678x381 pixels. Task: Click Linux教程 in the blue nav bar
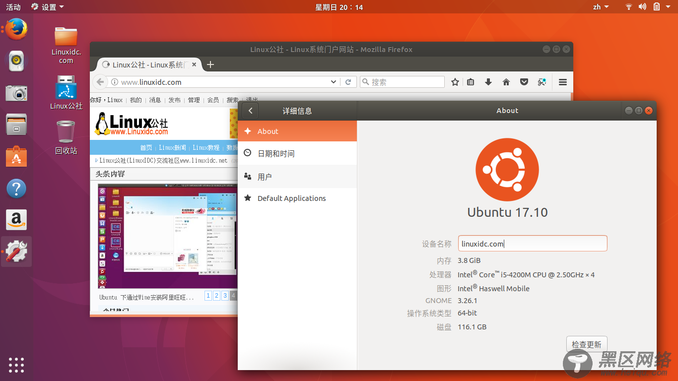point(206,147)
